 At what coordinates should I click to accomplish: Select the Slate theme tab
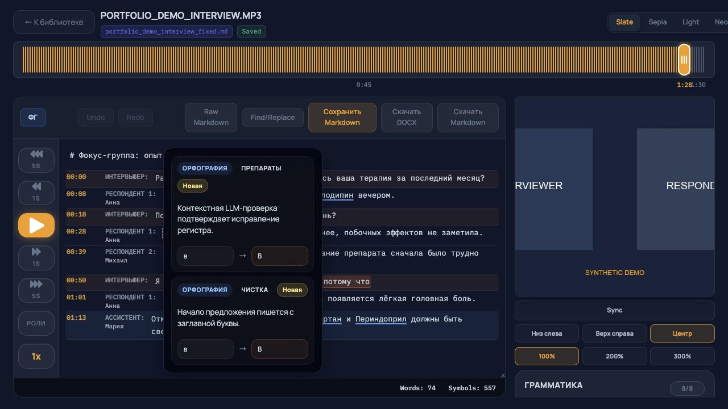(624, 22)
